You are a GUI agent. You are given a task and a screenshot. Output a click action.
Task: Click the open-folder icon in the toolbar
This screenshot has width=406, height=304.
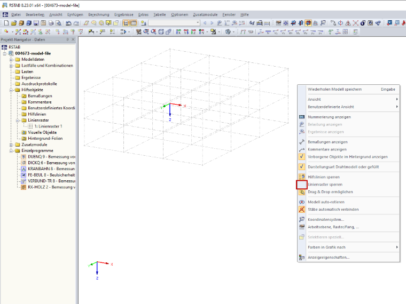coord(14,23)
